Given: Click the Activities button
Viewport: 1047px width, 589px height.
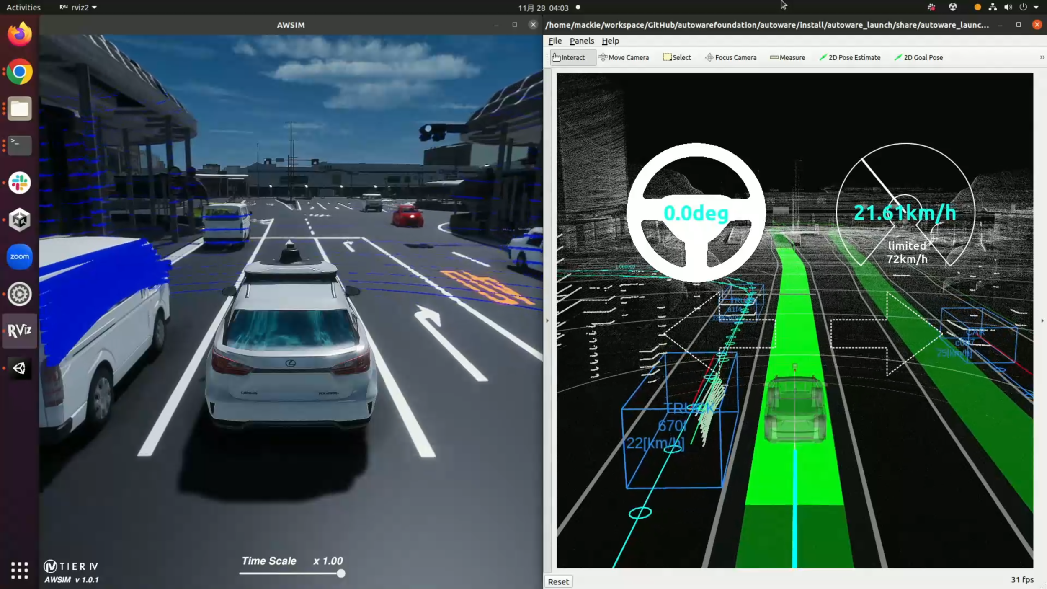Looking at the screenshot, I should click(23, 7).
